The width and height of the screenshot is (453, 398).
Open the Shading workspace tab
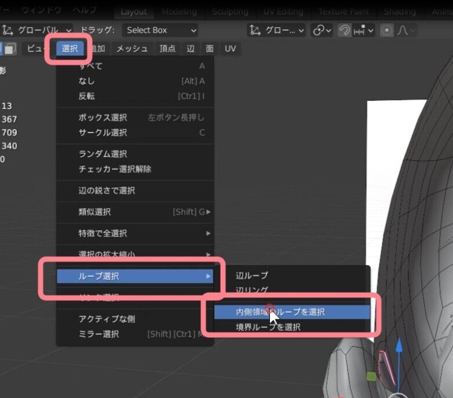[x=400, y=12]
